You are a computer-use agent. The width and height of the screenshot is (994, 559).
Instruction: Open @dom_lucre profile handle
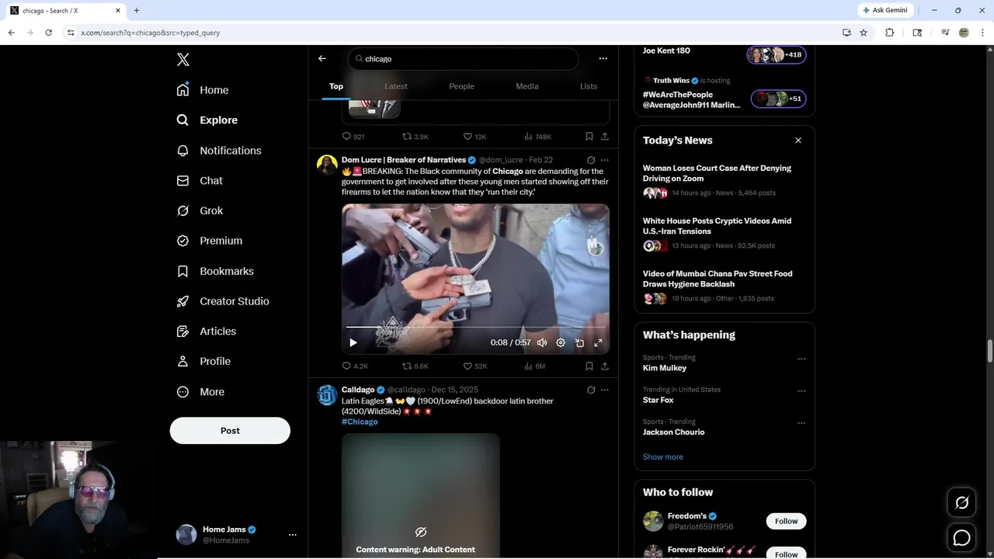tap(501, 160)
